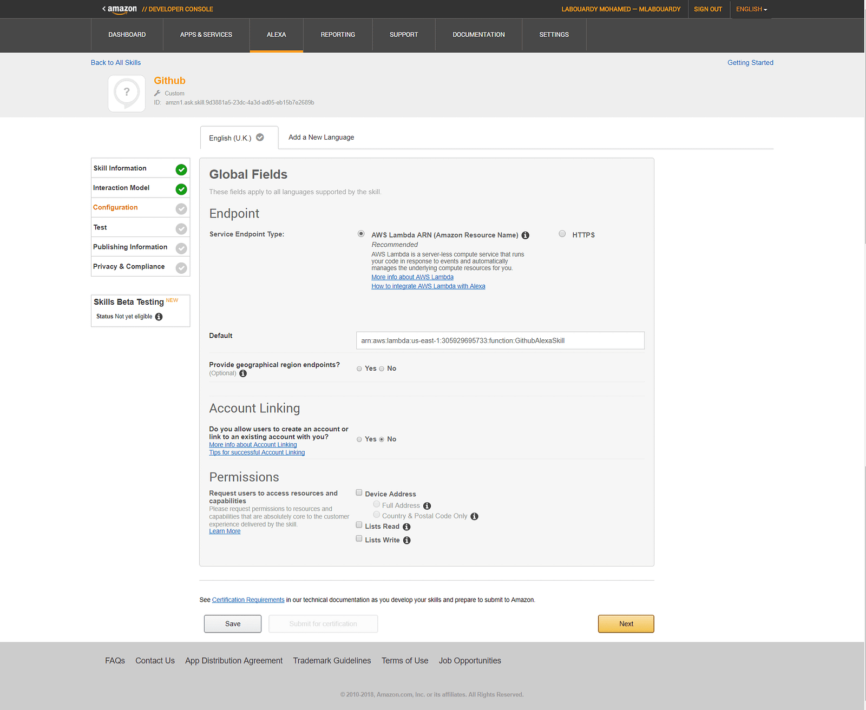Choose No for geographical region endpoints

[382, 369]
